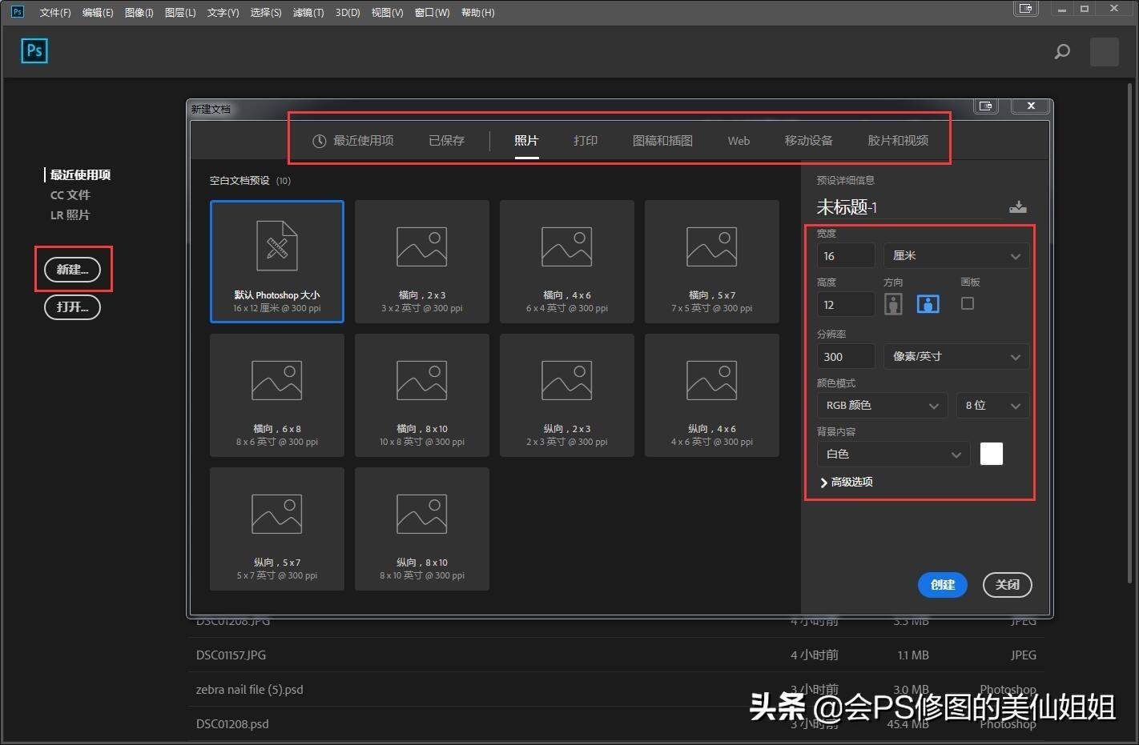Expand 高级选项 advanced options
Image resolution: width=1139 pixels, height=745 pixels.
(847, 483)
